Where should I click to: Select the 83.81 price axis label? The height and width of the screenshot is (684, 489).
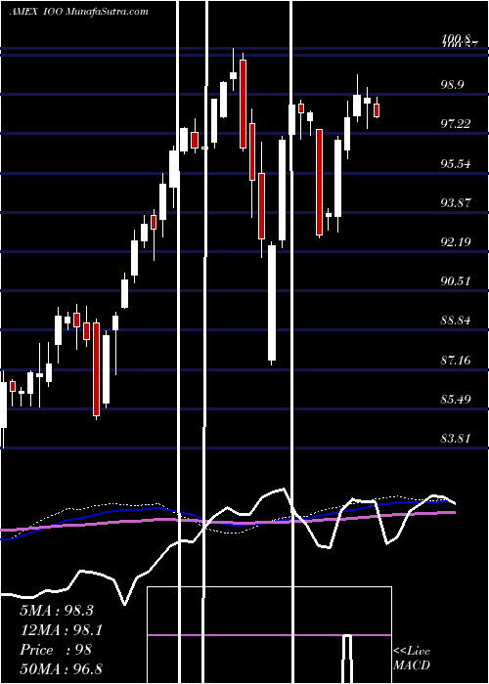tap(456, 439)
